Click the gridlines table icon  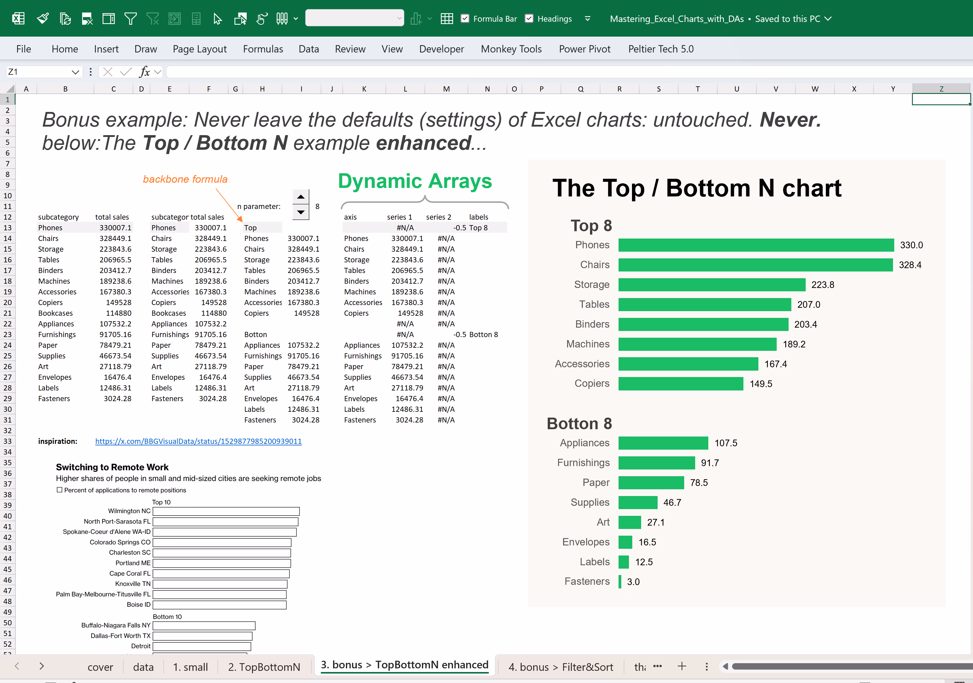[x=447, y=19]
